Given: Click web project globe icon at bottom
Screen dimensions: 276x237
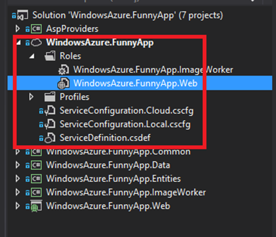Looking at the screenshot, I should [36, 206].
